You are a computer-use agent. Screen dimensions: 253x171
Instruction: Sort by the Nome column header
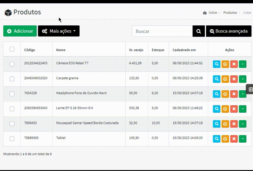(x=61, y=50)
